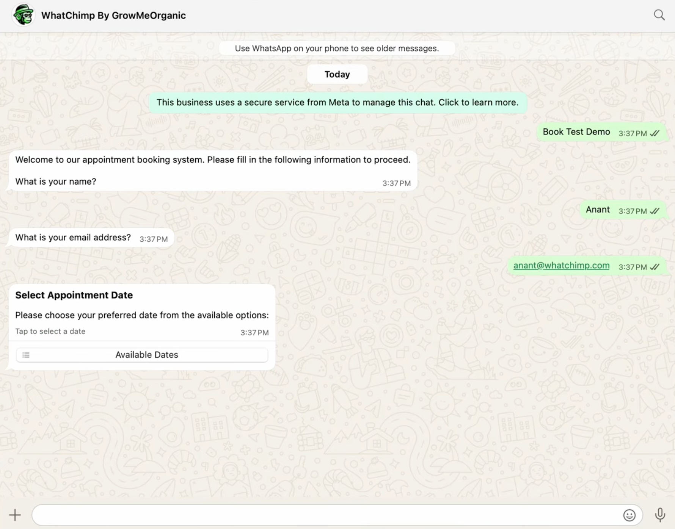Image resolution: width=675 pixels, height=529 pixels.
Task: Open the emoji picker smiley
Action: tap(629, 515)
